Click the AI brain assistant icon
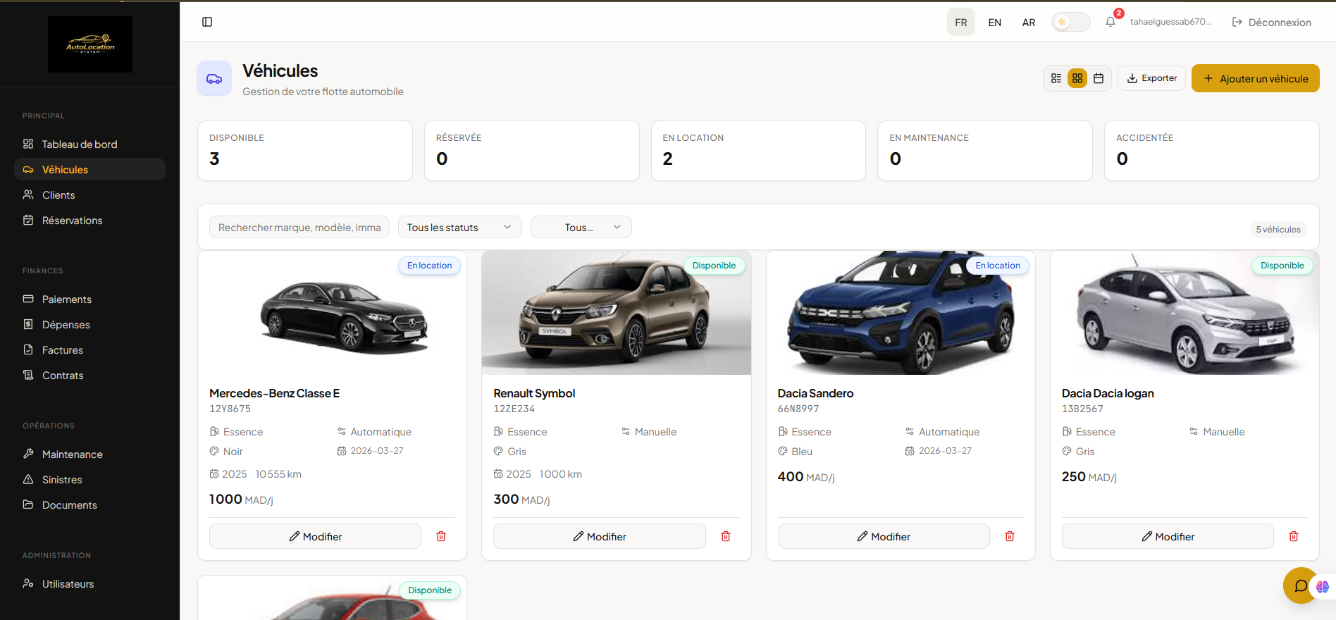The width and height of the screenshot is (1336, 620). tap(1323, 586)
